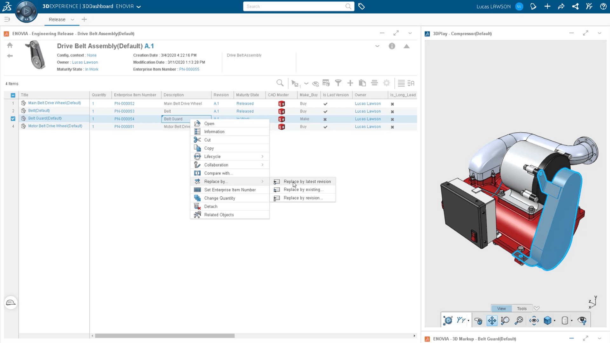Choose Replace by latest revision
The image size is (610, 343).
tap(307, 182)
